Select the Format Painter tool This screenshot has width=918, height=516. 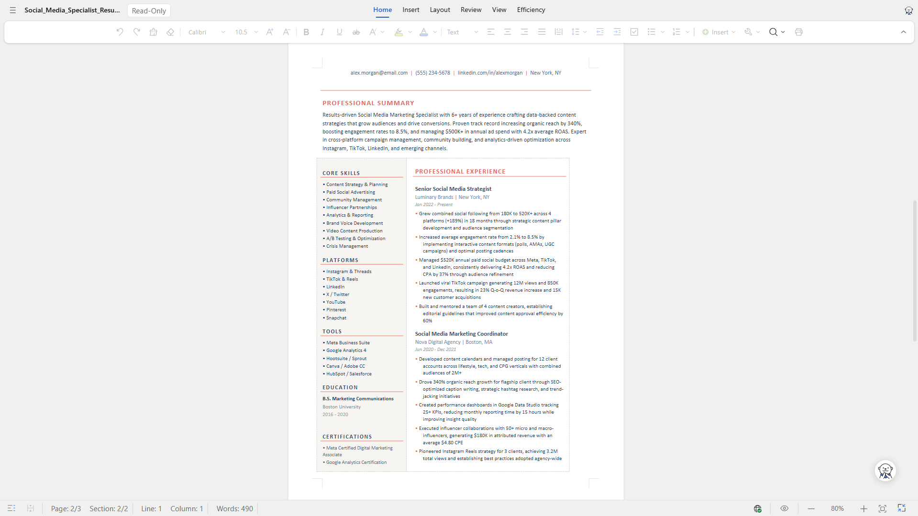[154, 32]
